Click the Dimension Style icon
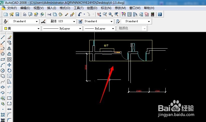The height and width of the screenshot is (122, 206). tap(43, 21)
